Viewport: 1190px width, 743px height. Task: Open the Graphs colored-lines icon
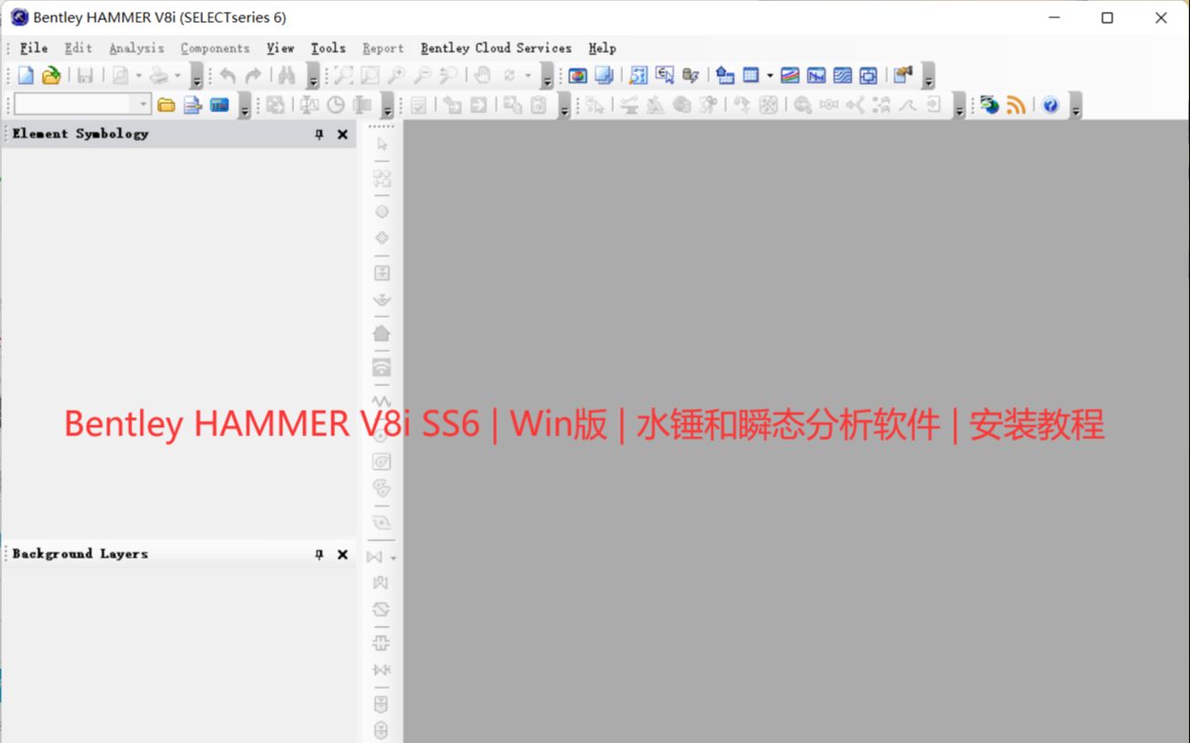tap(790, 75)
